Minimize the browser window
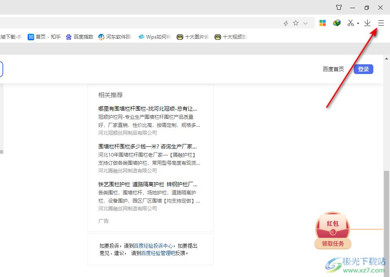The width and height of the screenshot is (390, 277). (x=353, y=8)
